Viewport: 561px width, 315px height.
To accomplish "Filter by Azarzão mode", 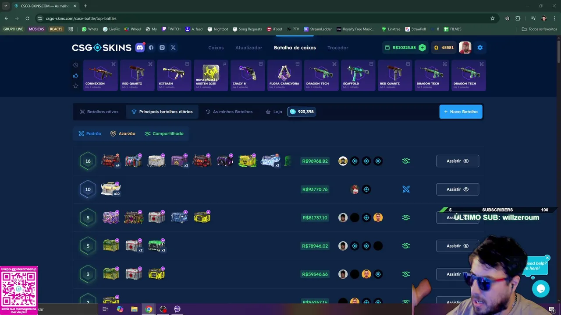I will pyautogui.click(x=123, y=133).
